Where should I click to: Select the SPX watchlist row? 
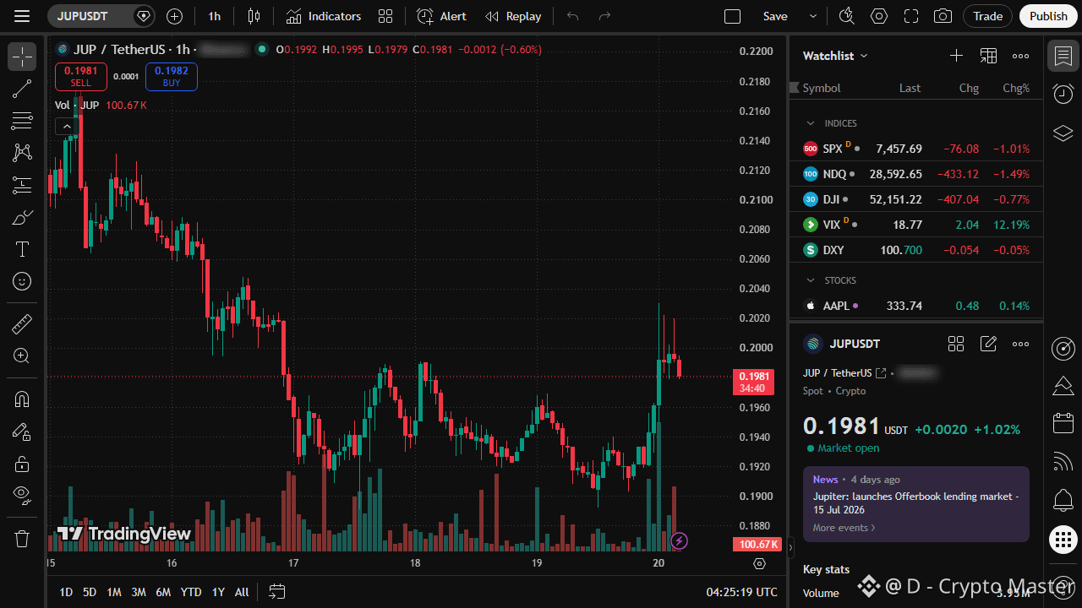916,149
